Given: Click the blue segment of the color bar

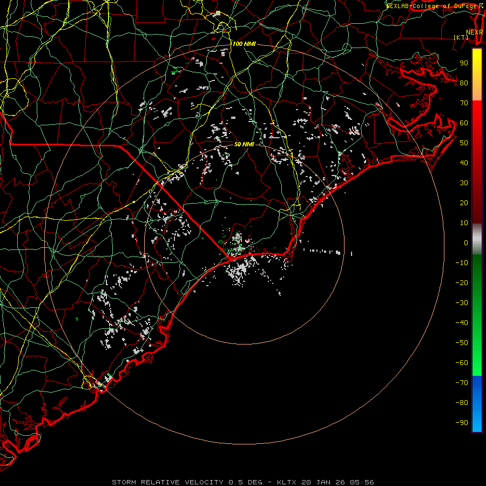Looking at the screenshot, I should [477, 403].
